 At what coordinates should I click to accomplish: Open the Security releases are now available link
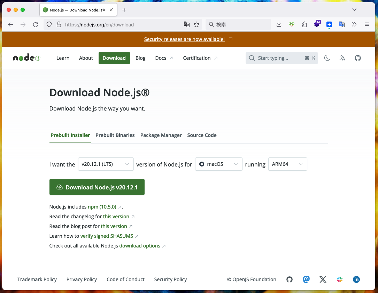pos(184,39)
